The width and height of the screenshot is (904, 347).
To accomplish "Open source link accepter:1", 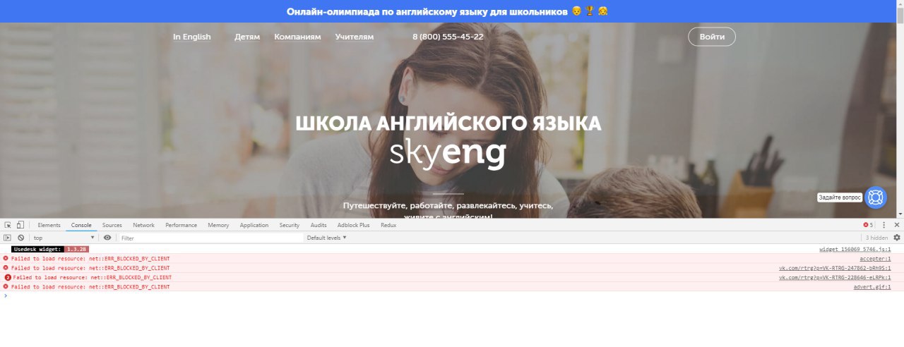I will [875, 259].
